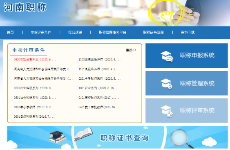Open the 资料下载 menu item
This screenshot has height=150, width=230.
188,32
